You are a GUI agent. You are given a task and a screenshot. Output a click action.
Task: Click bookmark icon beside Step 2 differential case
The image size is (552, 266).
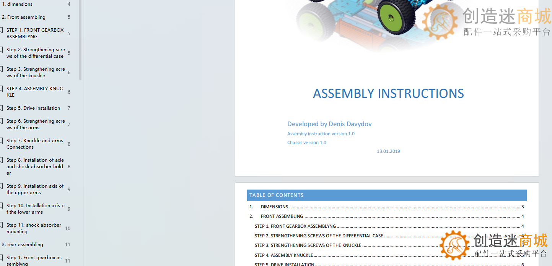pos(2,50)
